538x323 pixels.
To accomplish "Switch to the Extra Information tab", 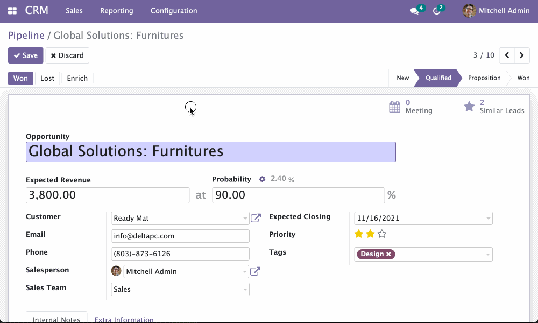I will 124,319.
